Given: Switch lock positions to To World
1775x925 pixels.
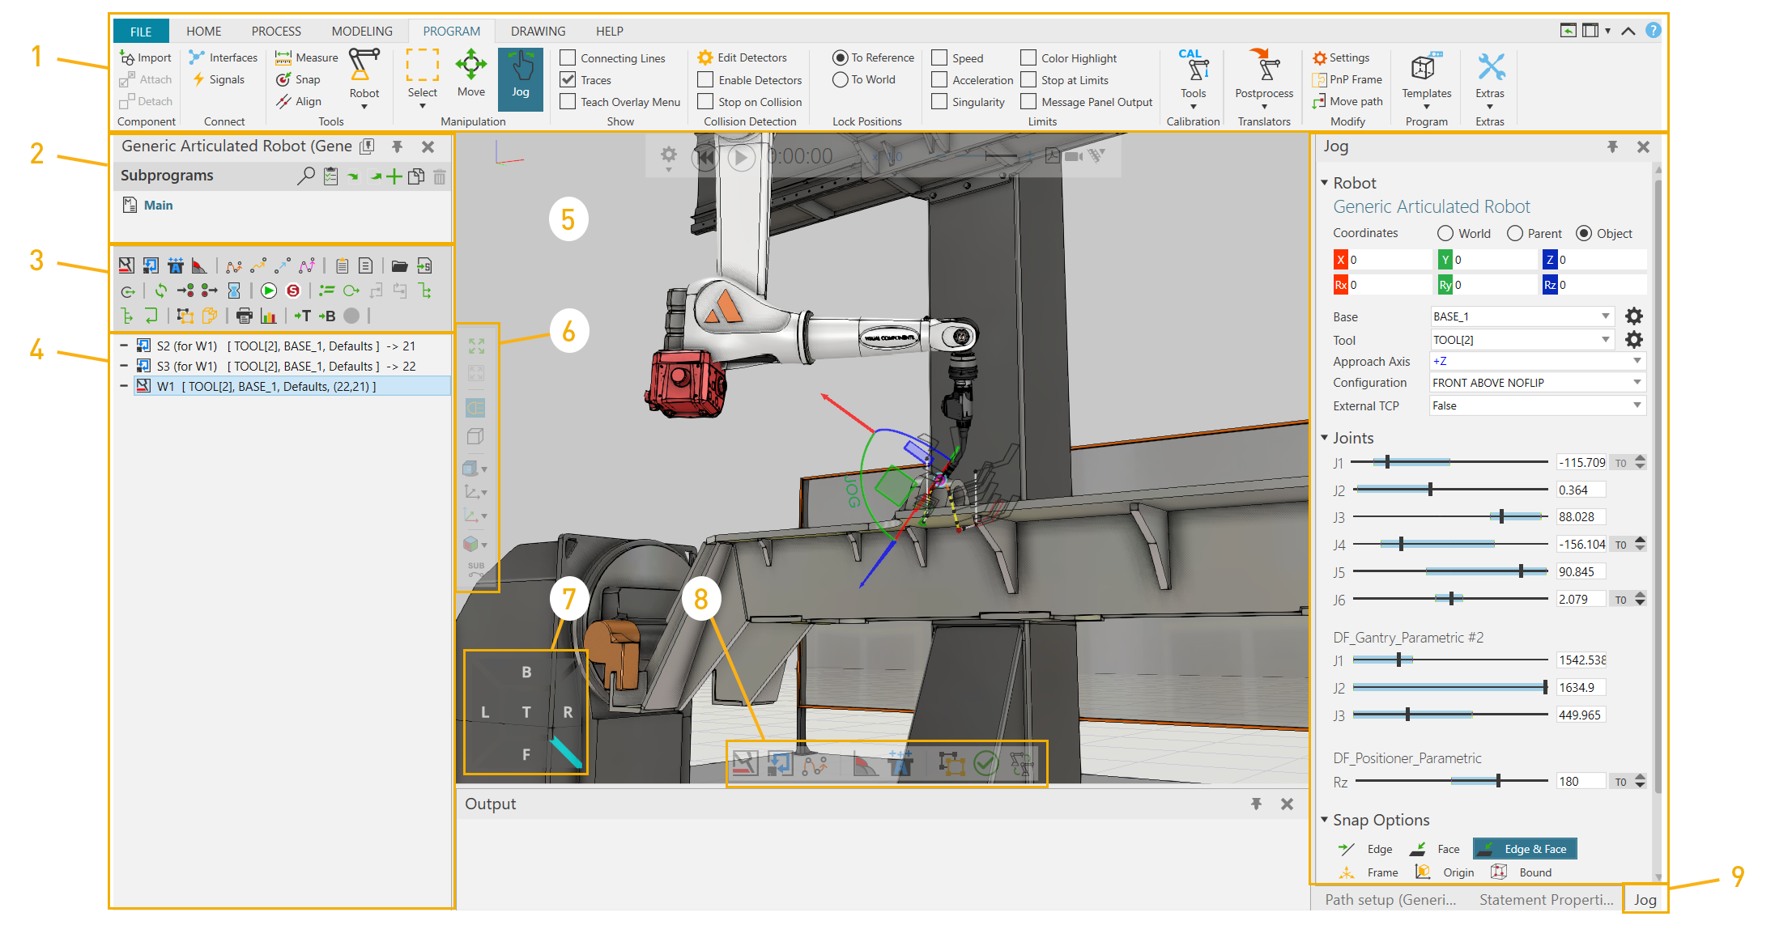Looking at the screenshot, I should pyautogui.click(x=840, y=79).
